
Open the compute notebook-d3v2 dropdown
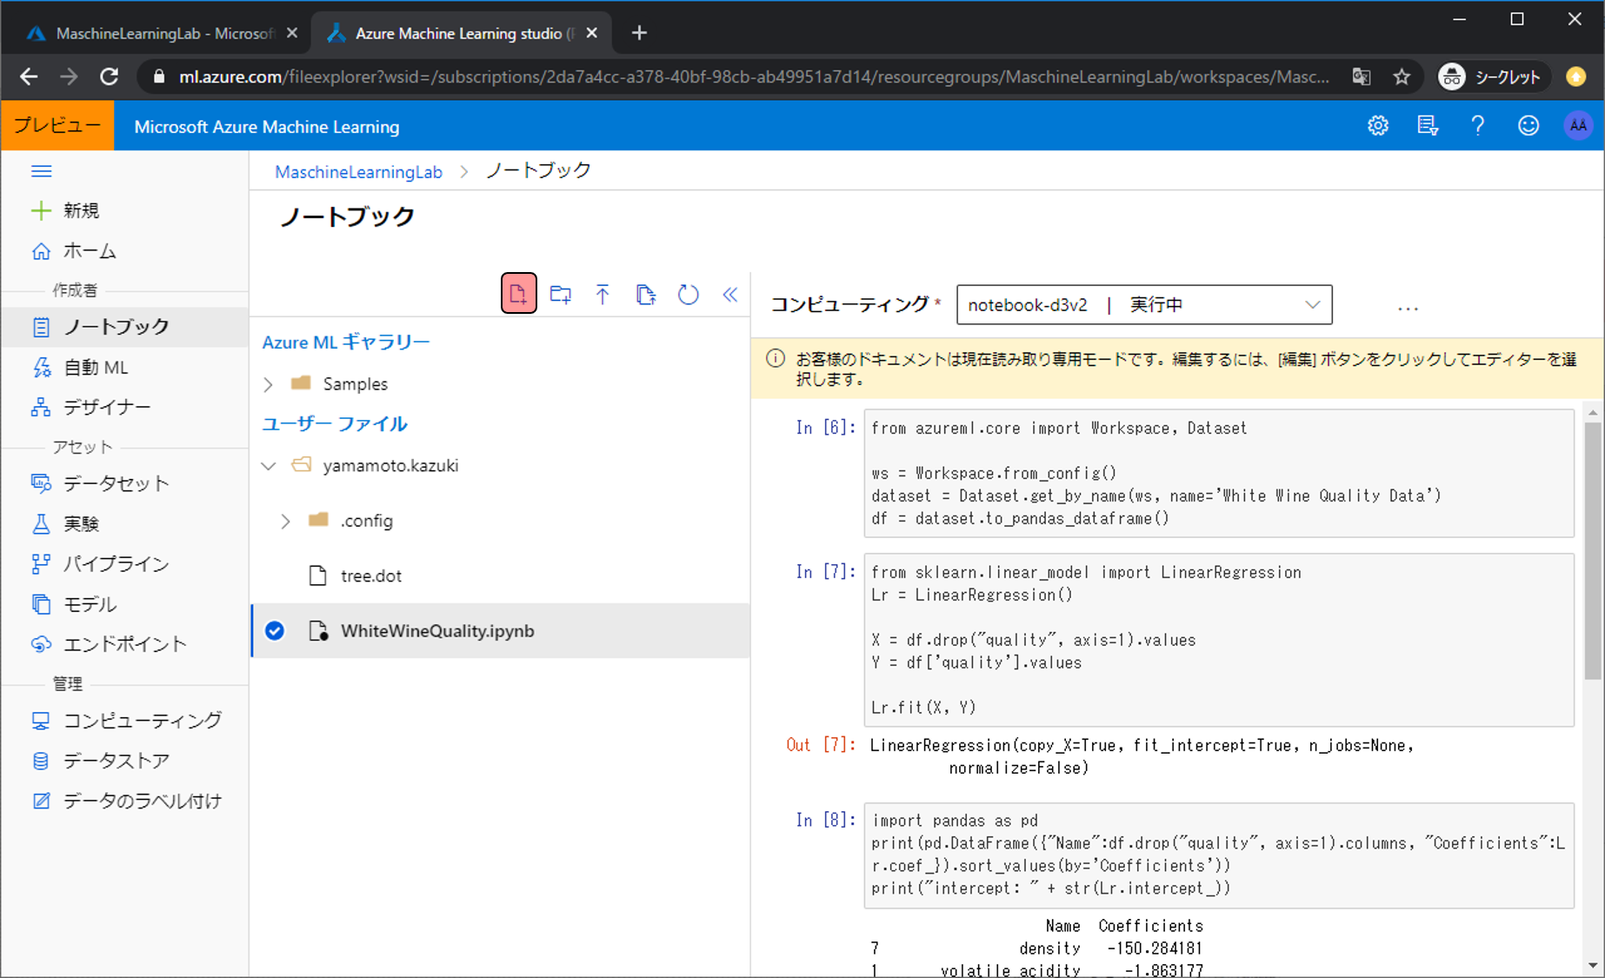pyautogui.click(x=1143, y=305)
